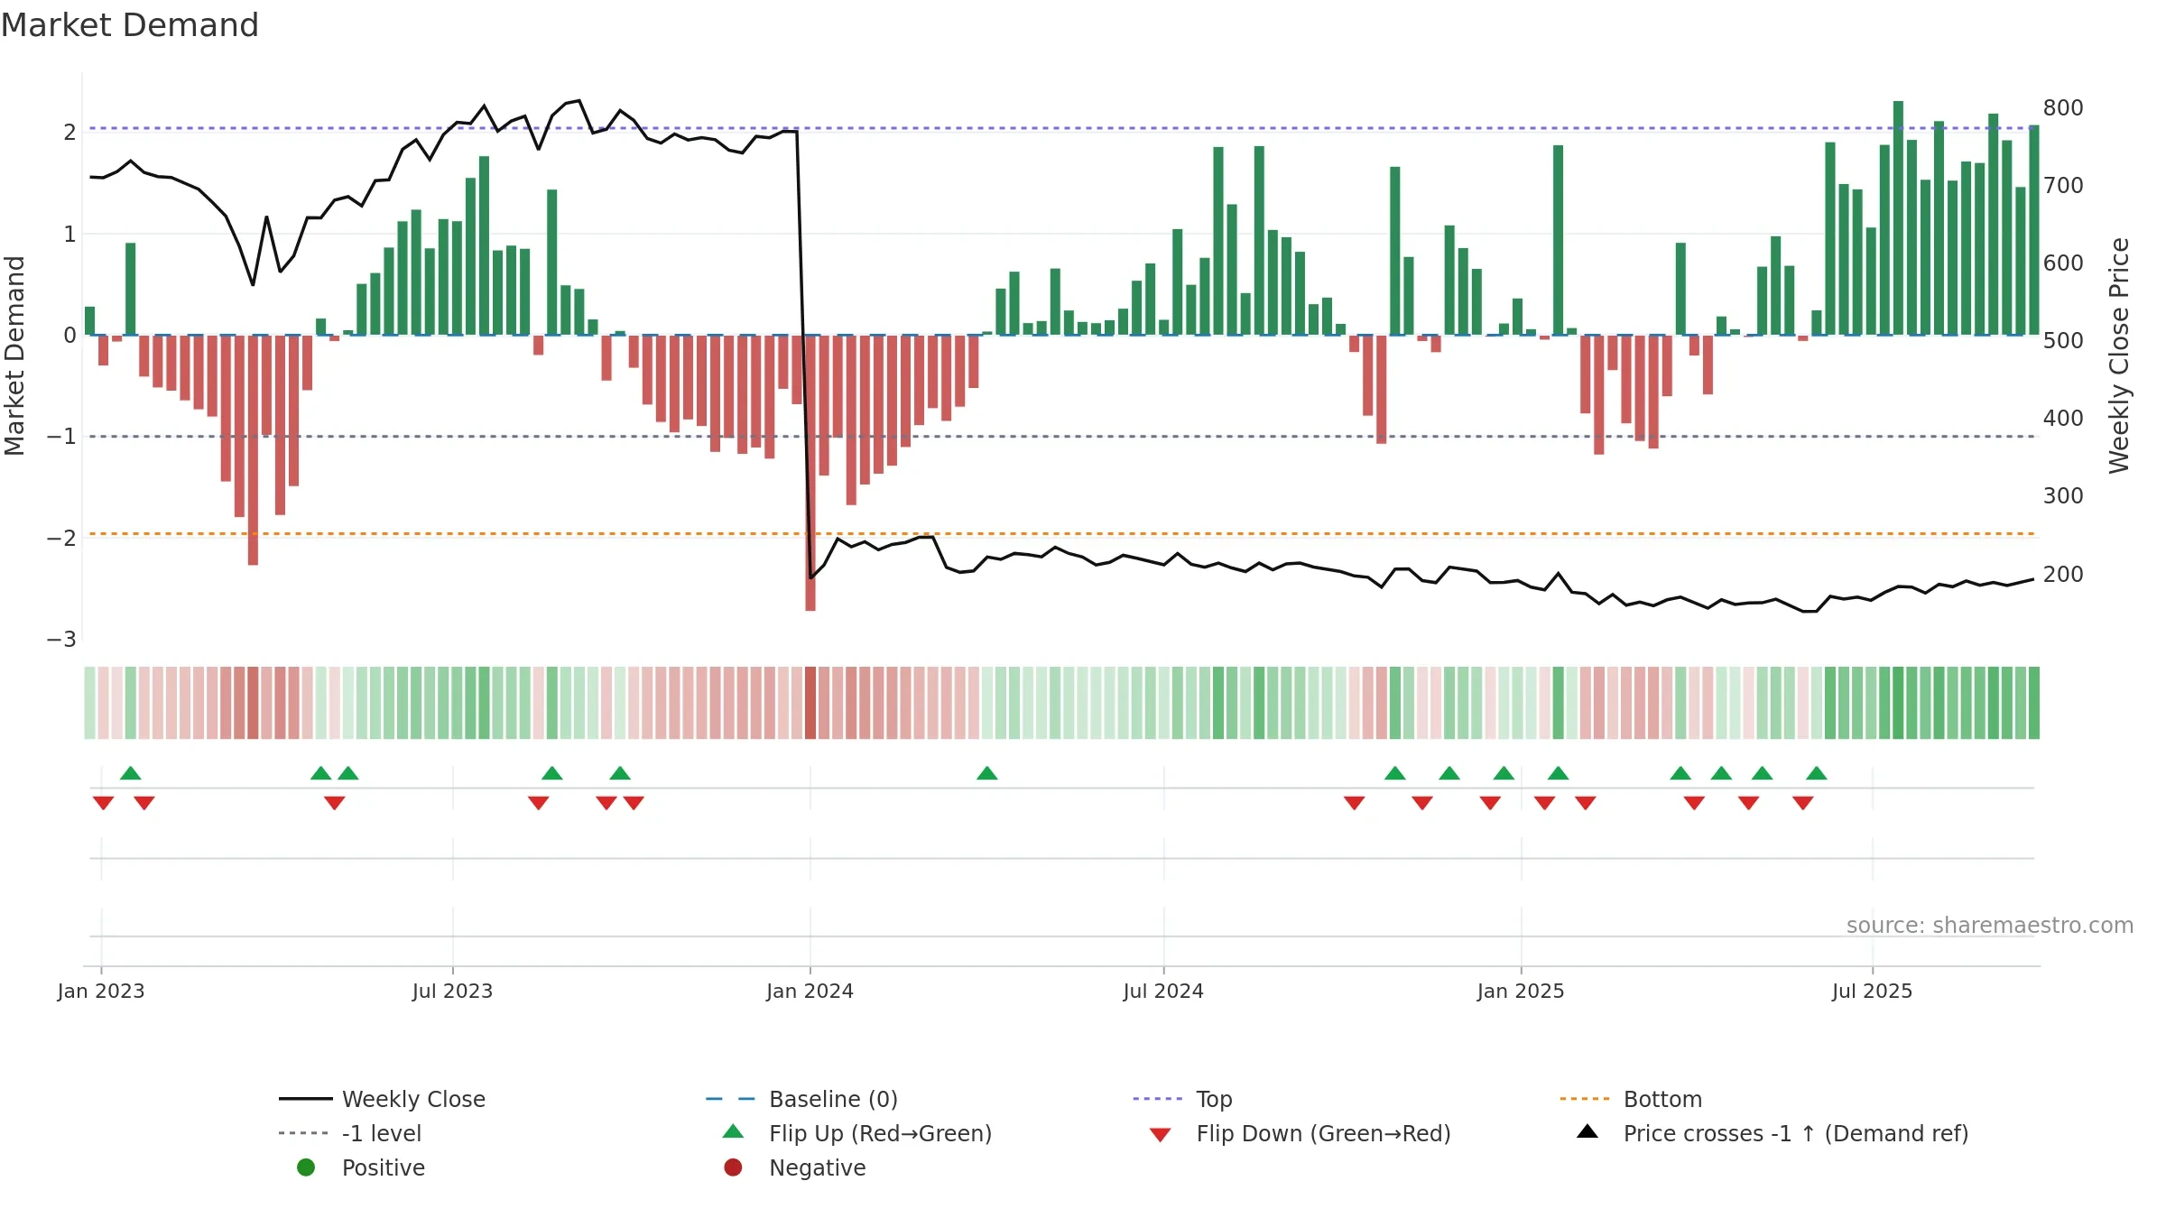The width and height of the screenshot is (2166, 1218).
Task: Click the Jul 2025 x-axis label
Action: coord(1872,991)
